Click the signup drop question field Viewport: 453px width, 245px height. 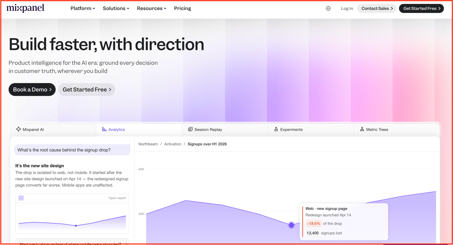click(72, 150)
